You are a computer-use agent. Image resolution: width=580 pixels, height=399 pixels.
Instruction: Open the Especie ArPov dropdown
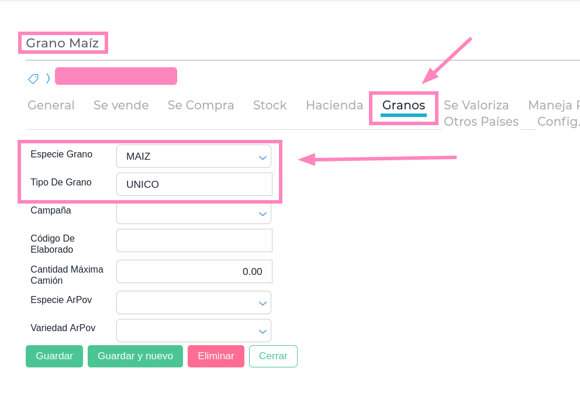pyautogui.click(x=194, y=302)
